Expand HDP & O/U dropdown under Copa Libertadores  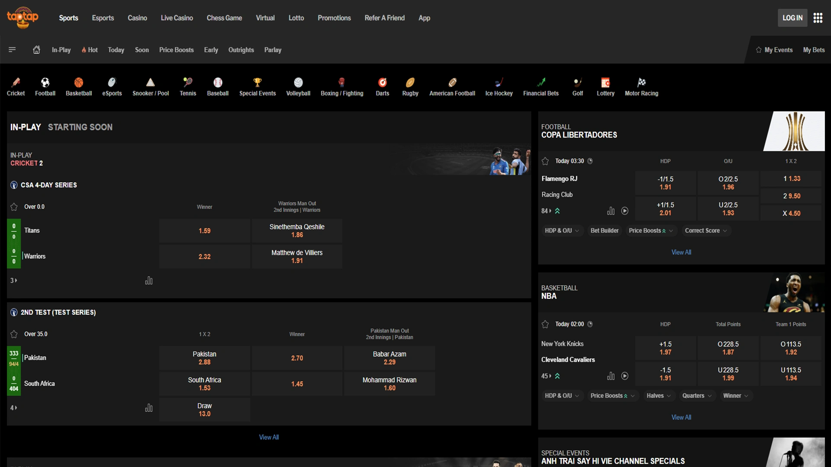coord(561,230)
